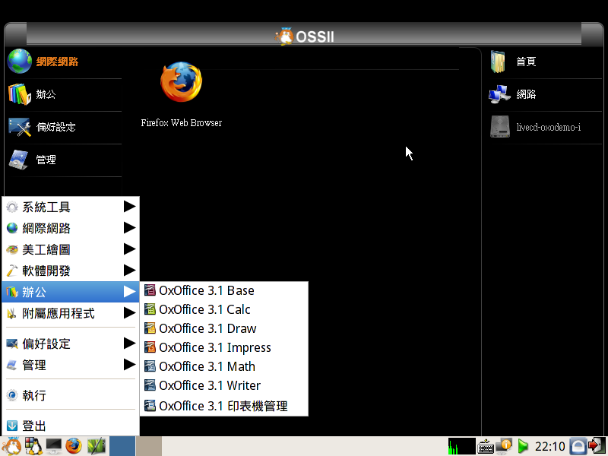Image resolution: width=608 pixels, height=456 pixels.
Task: Launch Firefox Web Browser from the main panel
Action: 181,84
